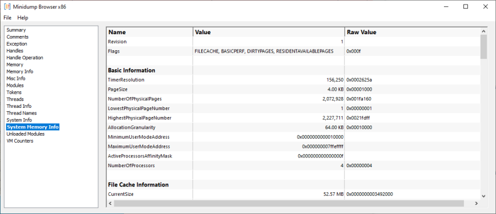Screen dimensions: 496x214
Task: Show the VM Counters section
Action: point(19,141)
